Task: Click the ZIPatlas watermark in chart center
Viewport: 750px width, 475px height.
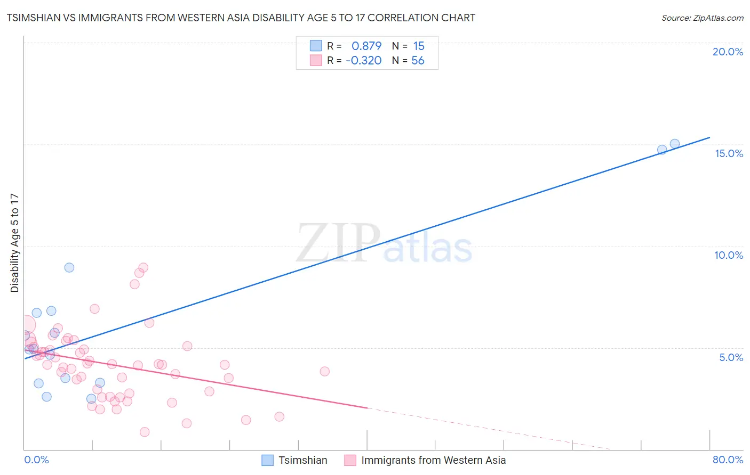Action: pos(384,244)
